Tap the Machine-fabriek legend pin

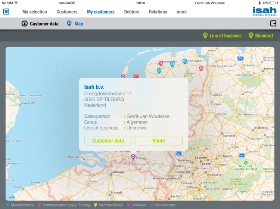pos(96,205)
